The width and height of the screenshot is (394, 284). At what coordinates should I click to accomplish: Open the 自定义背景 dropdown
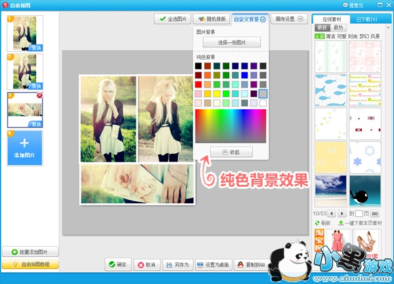pos(250,19)
